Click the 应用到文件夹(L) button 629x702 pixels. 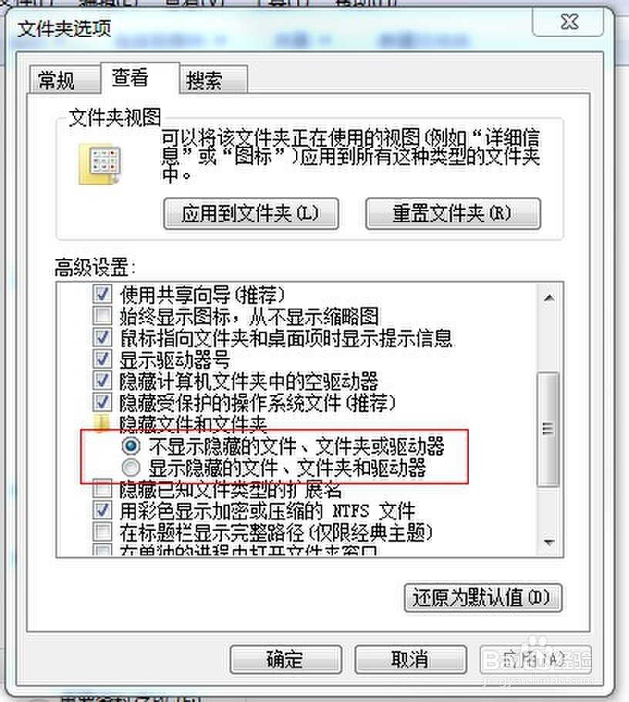pyautogui.click(x=251, y=214)
